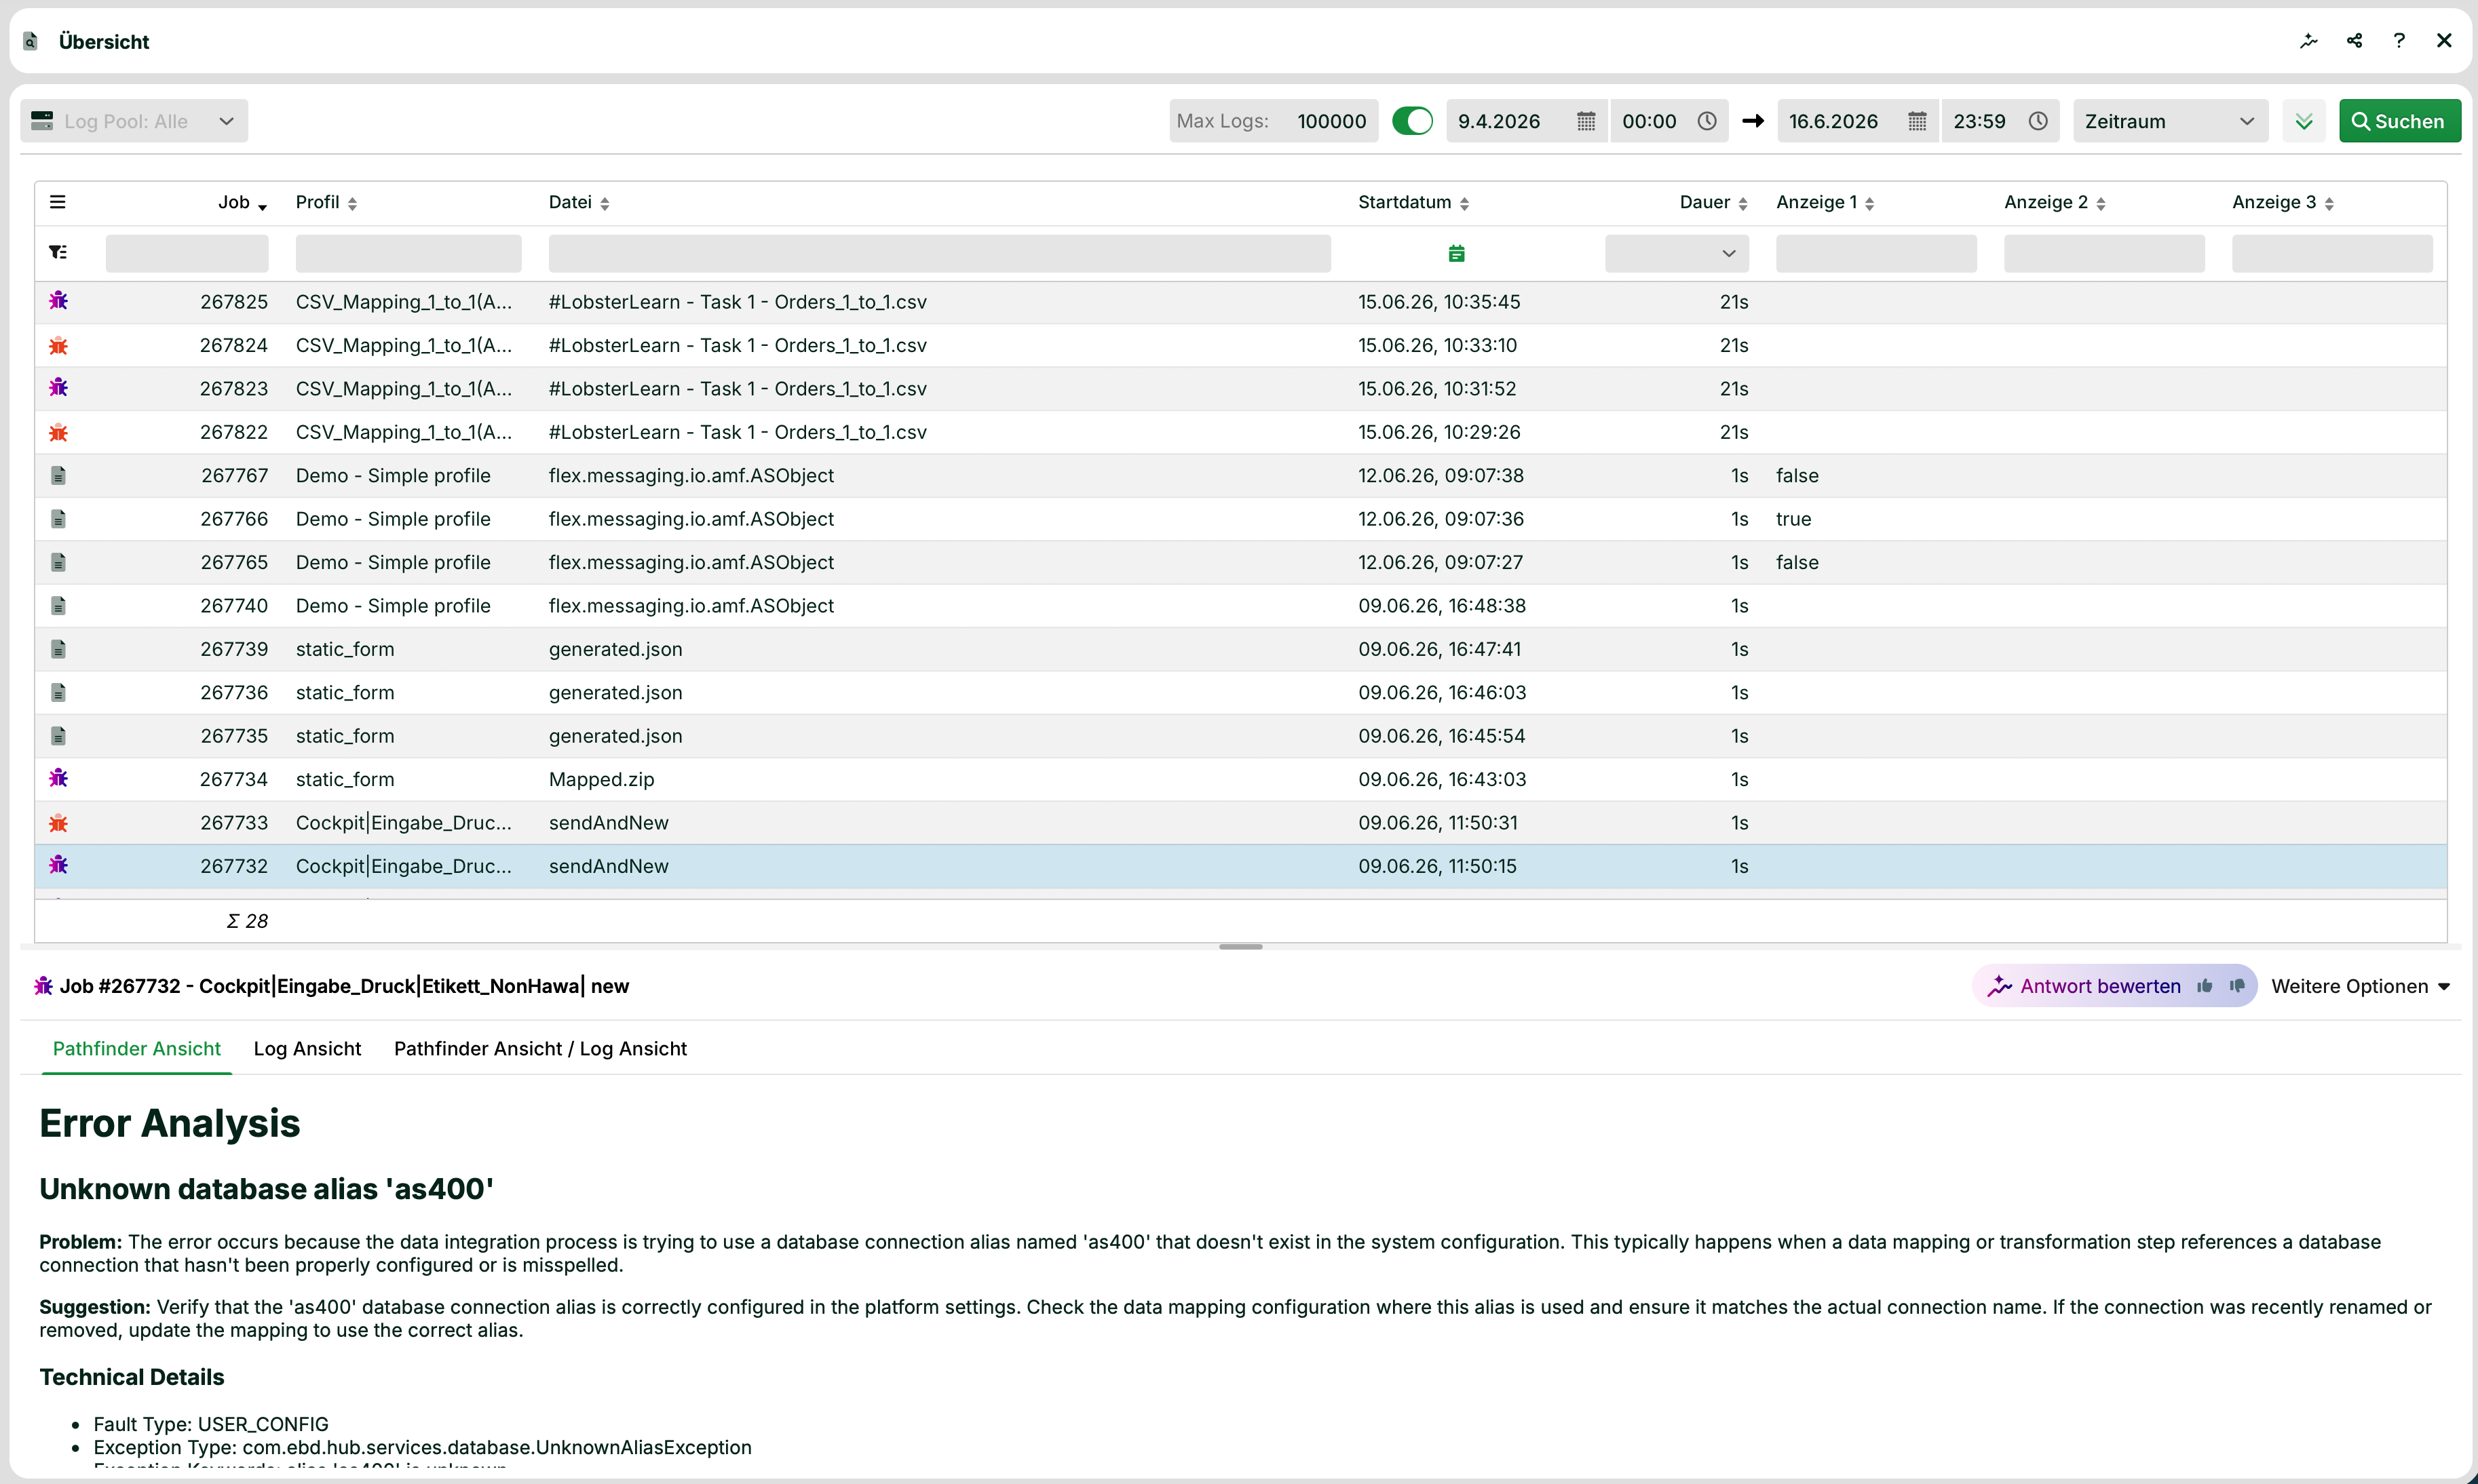Click the red bug icon of job 267822
The width and height of the screenshot is (2478, 1484).
pyautogui.click(x=58, y=433)
